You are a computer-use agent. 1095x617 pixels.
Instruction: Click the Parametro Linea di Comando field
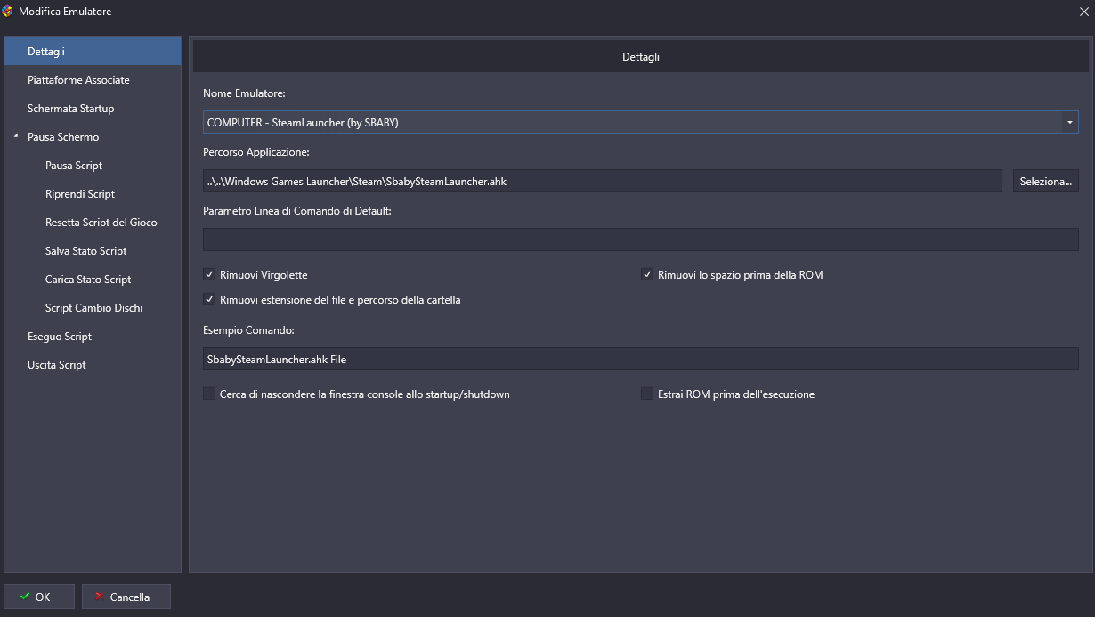(641, 239)
